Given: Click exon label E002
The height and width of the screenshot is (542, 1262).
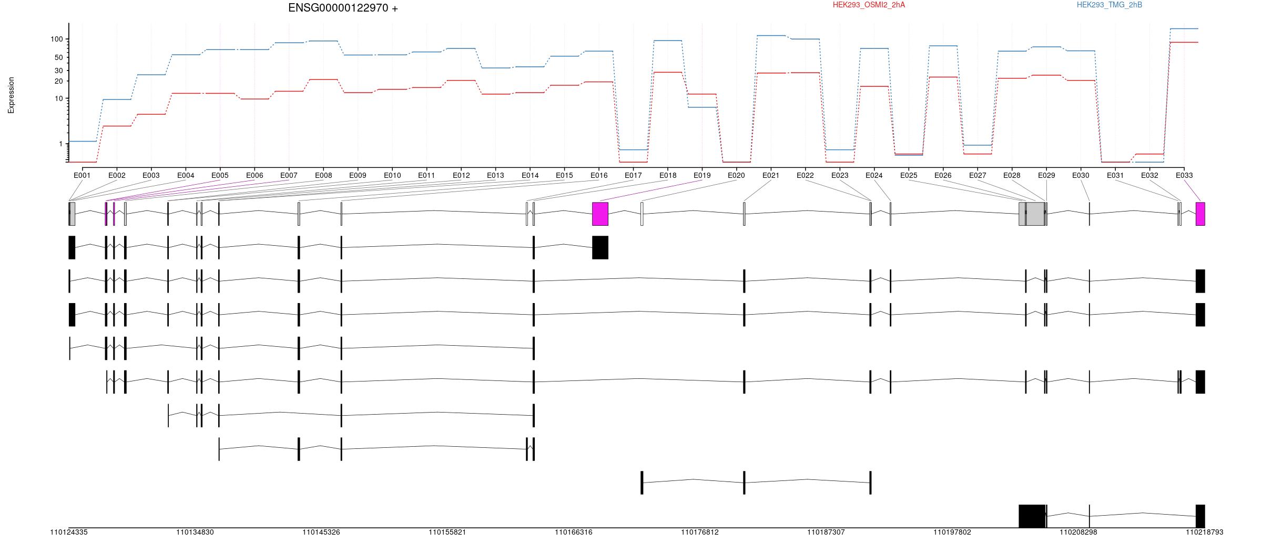Looking at the screenshot, I should pyautogui.click(x=117, y=176).
